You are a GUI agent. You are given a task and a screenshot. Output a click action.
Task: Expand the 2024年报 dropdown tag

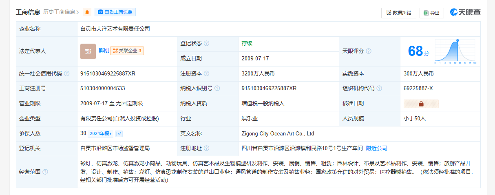point(100,133)
